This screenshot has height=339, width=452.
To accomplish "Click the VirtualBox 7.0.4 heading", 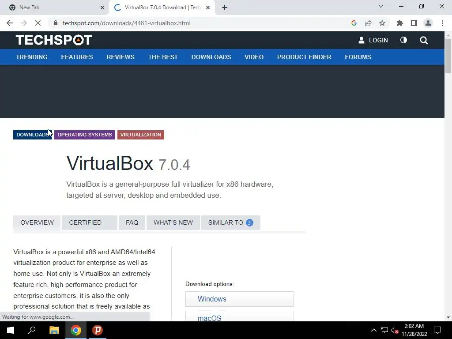I will pyautogui.click(x=128, y=163).
